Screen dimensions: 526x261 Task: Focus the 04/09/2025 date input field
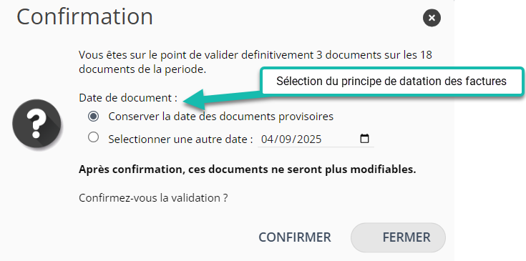(x=316, y=139)
